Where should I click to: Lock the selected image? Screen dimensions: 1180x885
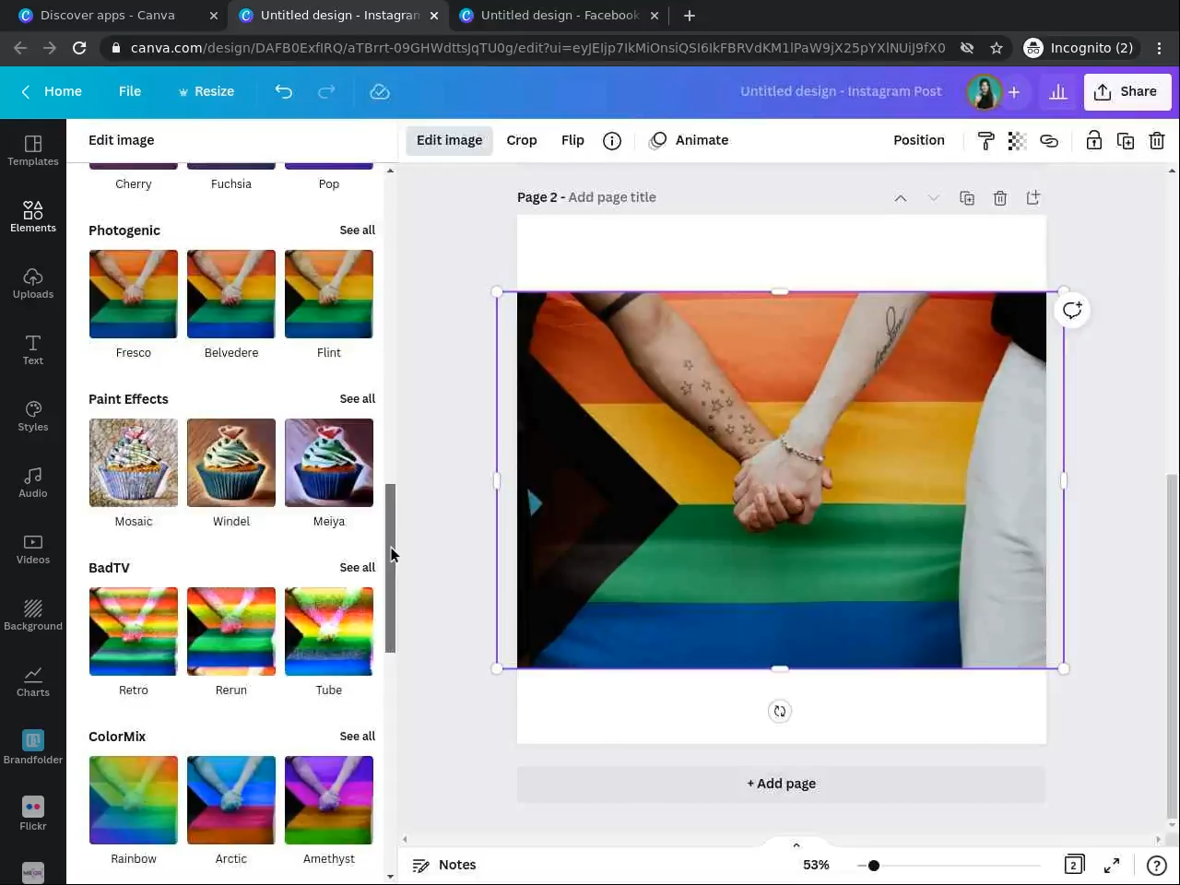(x=1094, y=140)
